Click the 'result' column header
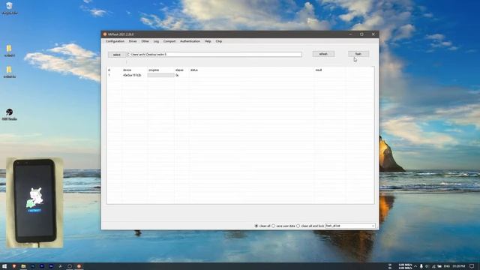 (x=319, y=70)
